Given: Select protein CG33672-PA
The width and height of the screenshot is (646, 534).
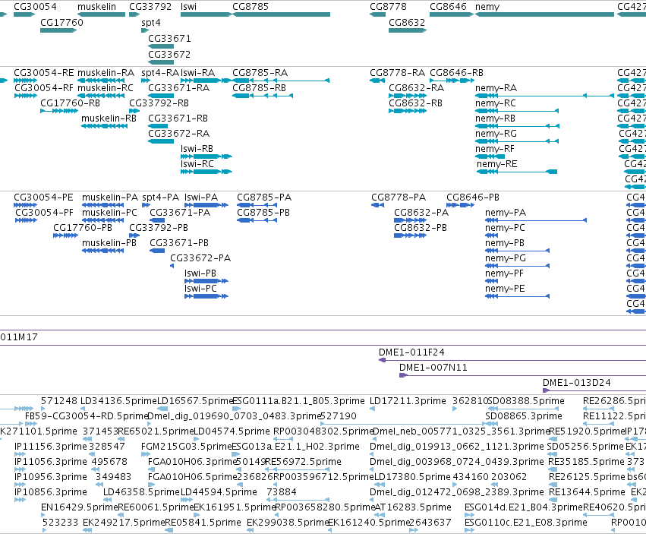Looking at the screenshot, I should pyautogui.click(x=200, y=258).
